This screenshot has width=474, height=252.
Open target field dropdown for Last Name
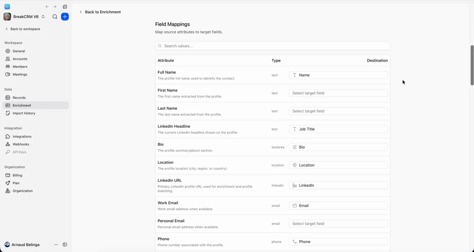(338, 111)
